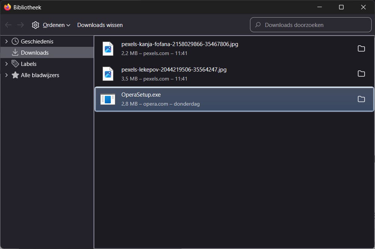
Task: Click the Ordenen gear icon
Action: (x=36, y=25)
